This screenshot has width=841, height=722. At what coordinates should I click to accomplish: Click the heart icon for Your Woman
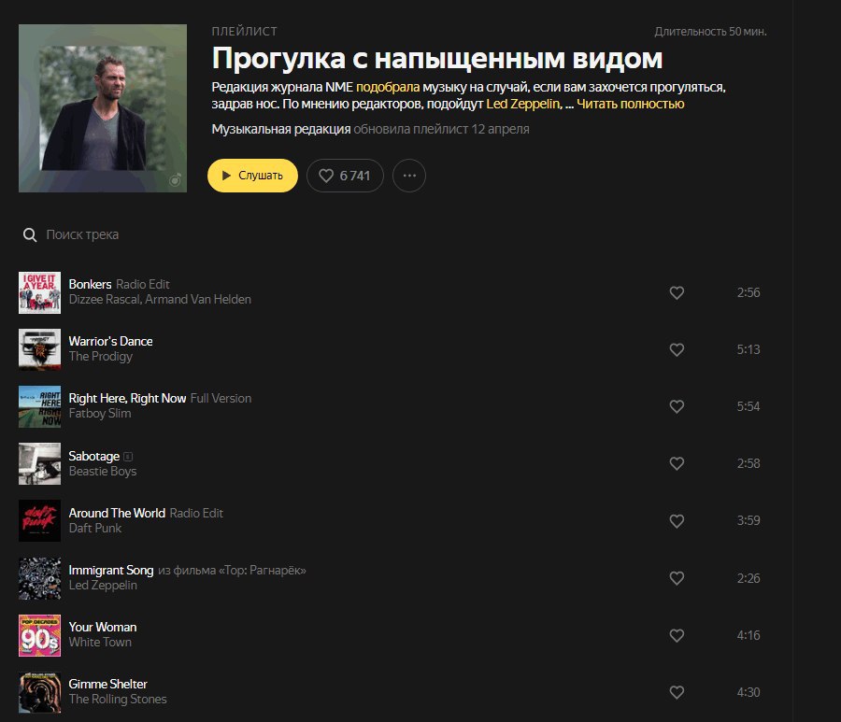pos(677,635)
